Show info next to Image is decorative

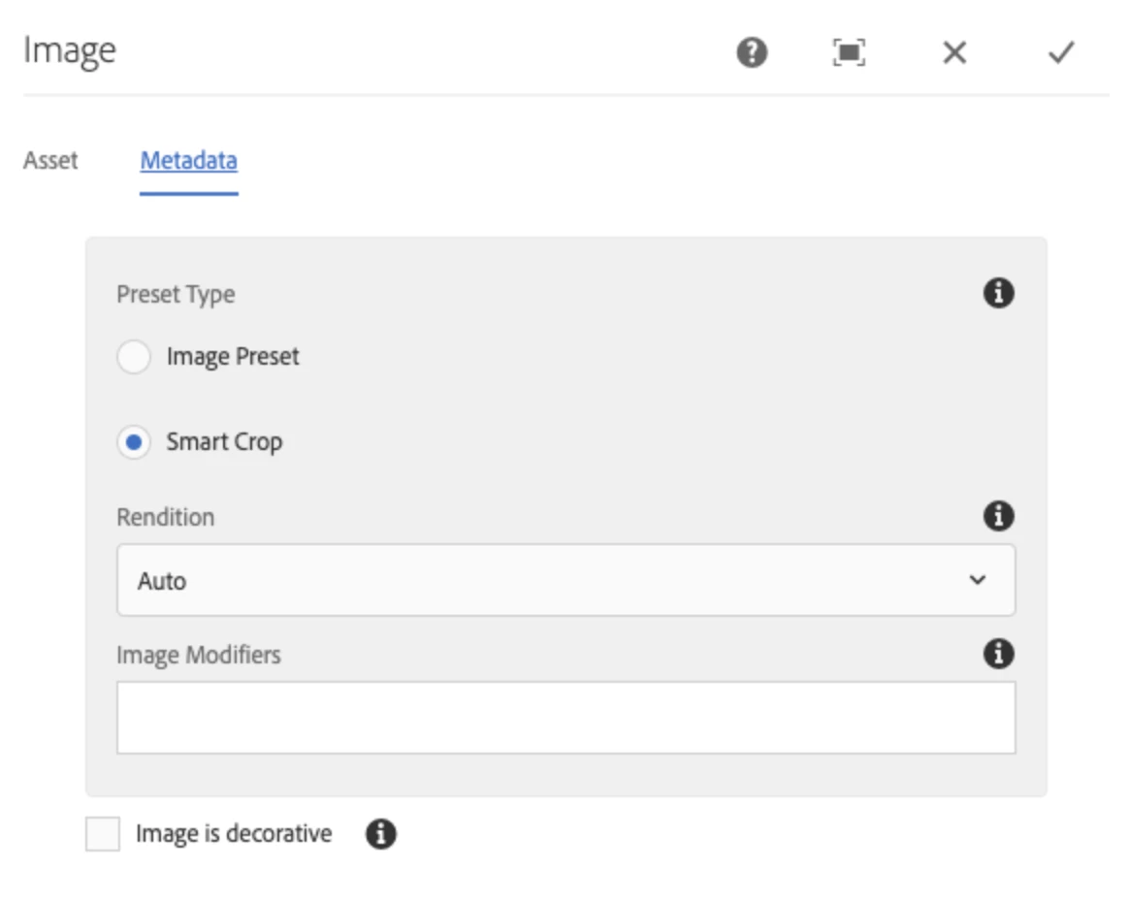(381, 834)
